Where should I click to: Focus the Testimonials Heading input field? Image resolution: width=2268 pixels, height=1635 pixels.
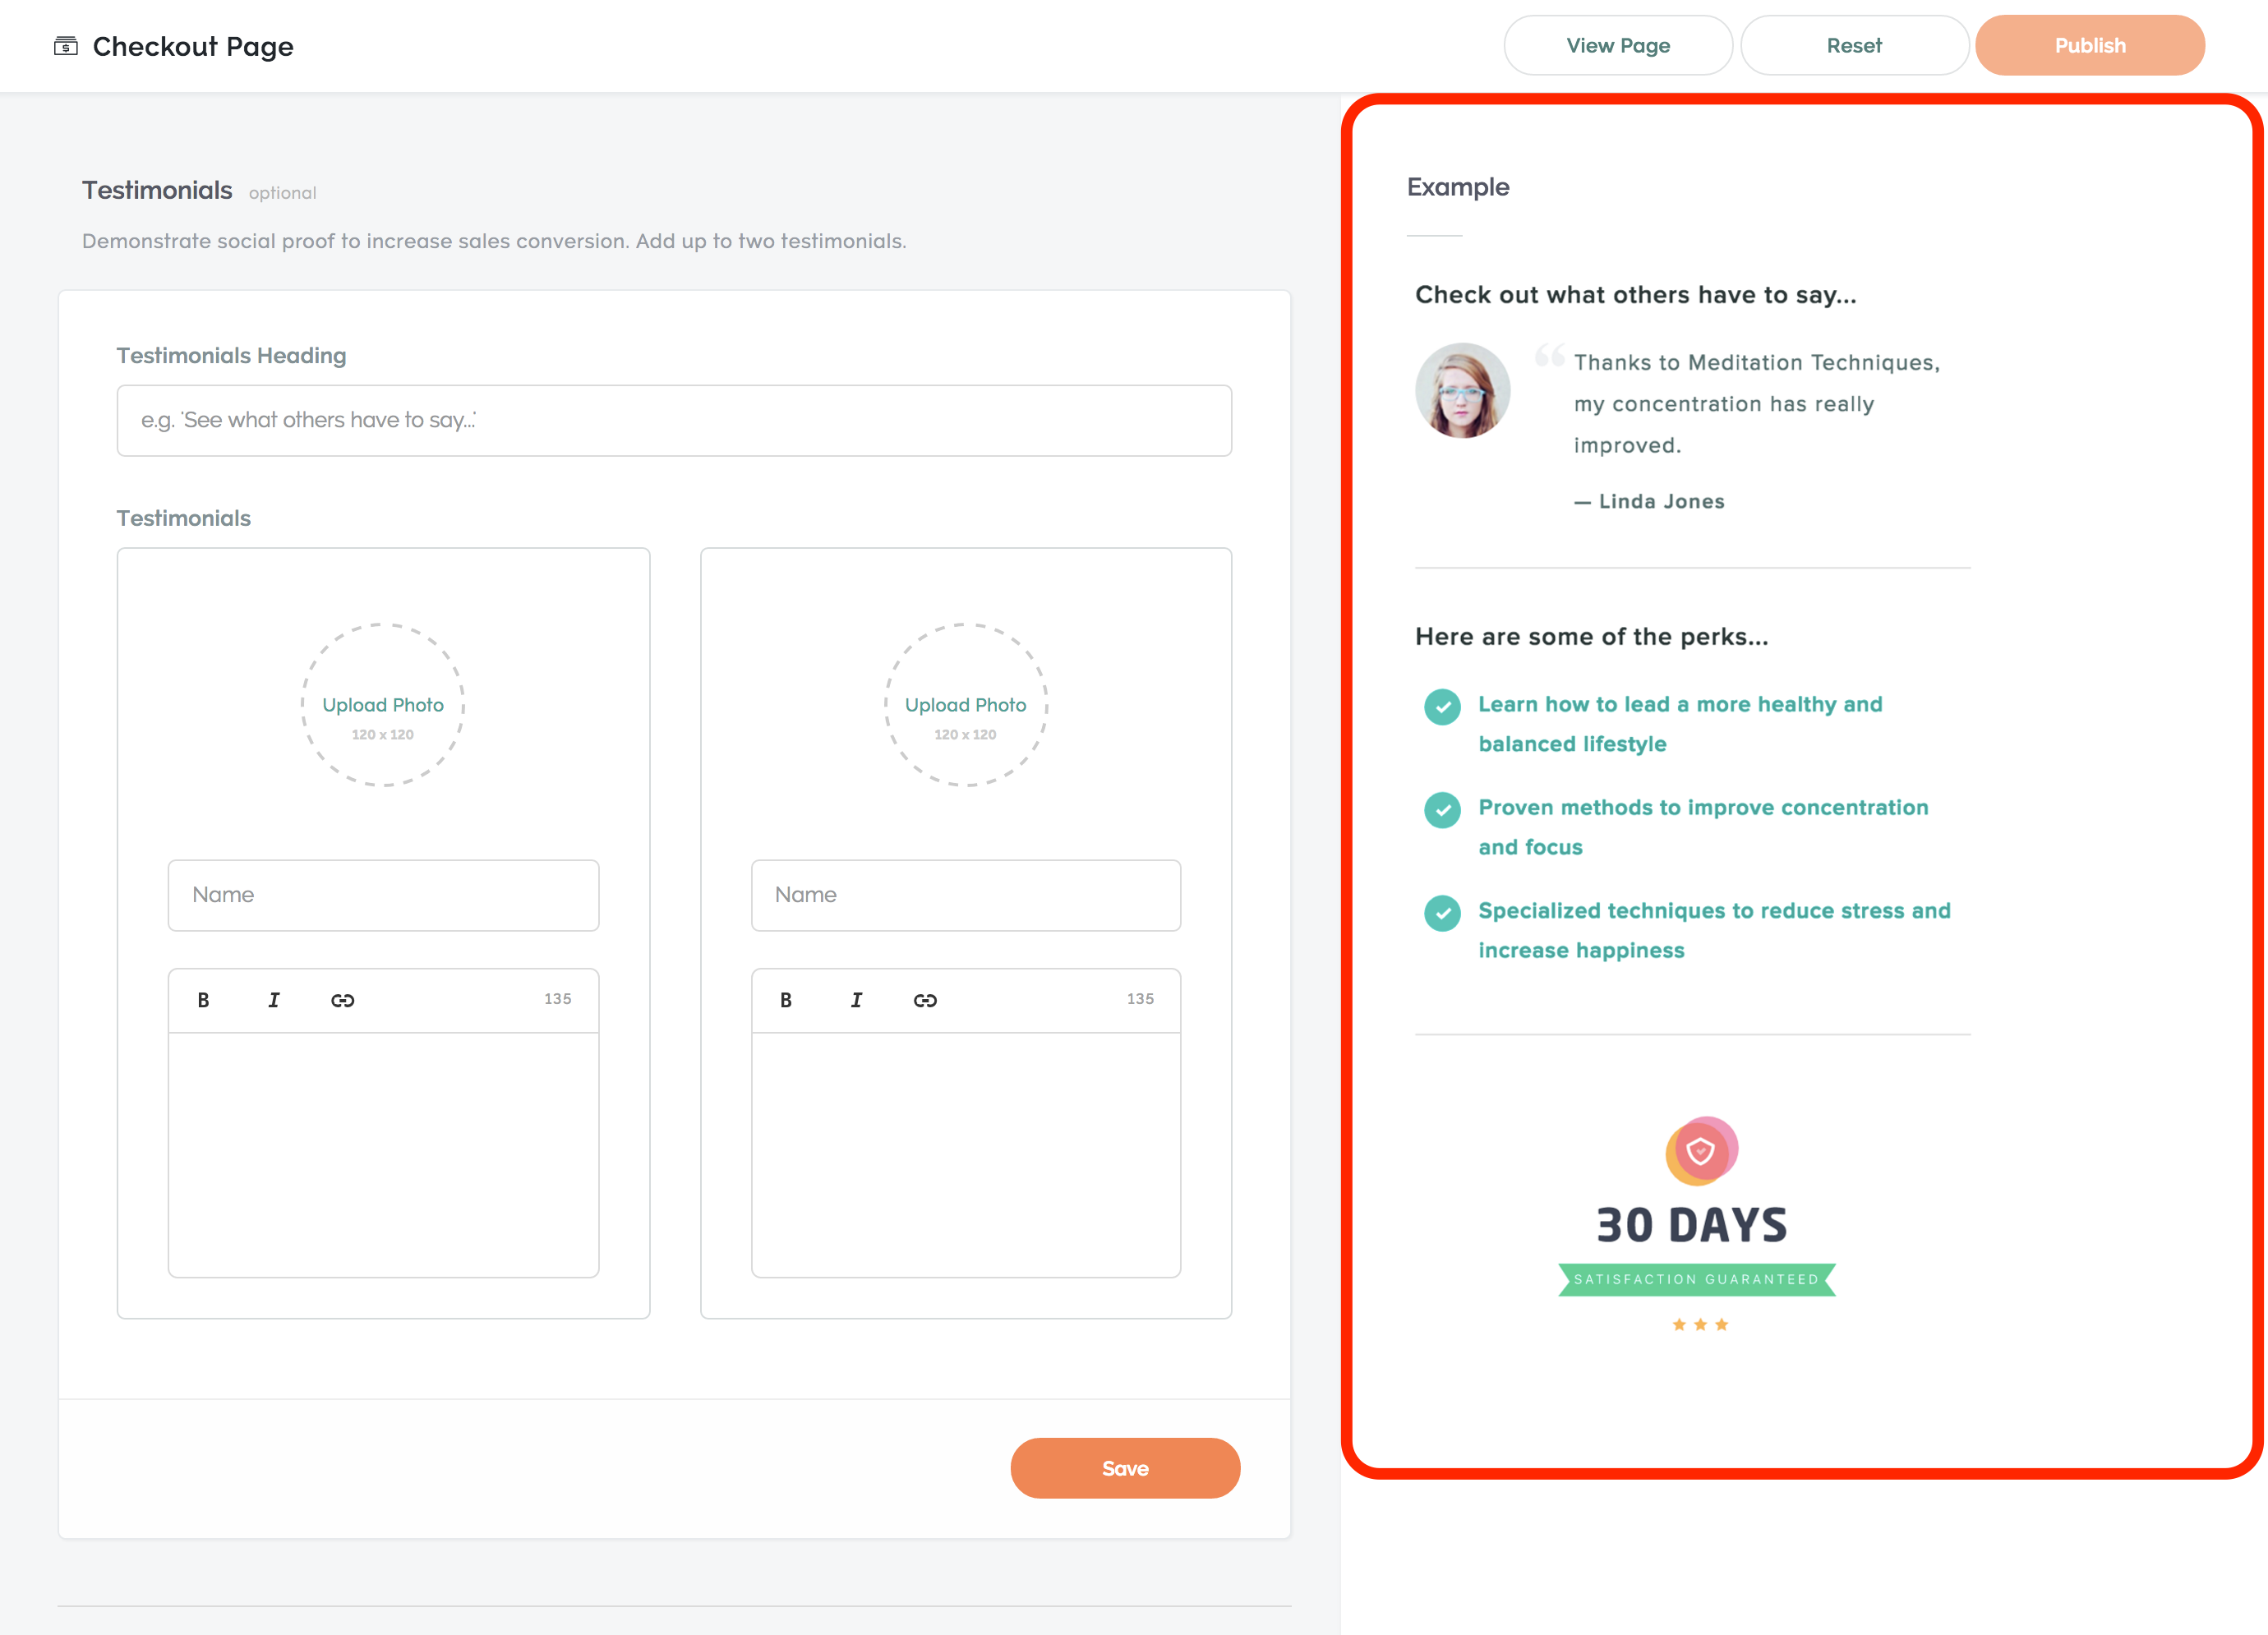point(674,421)
